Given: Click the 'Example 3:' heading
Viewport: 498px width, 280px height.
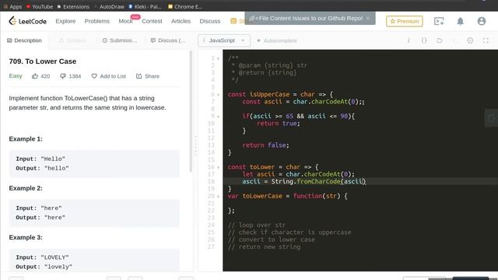Looking at the screenshot, I should tap(26, 237).
